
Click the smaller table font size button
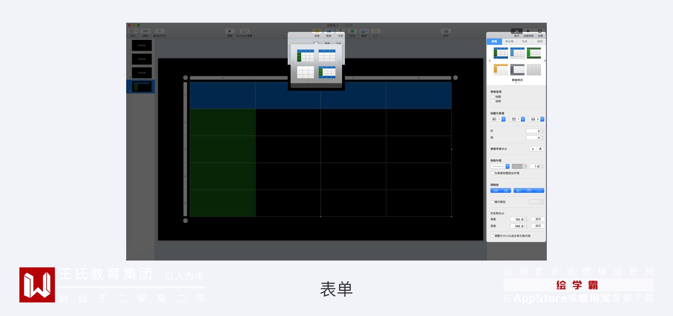click(533, 149)
